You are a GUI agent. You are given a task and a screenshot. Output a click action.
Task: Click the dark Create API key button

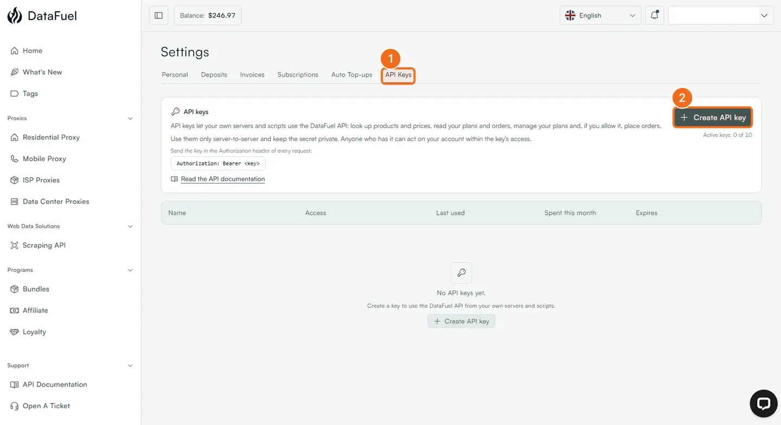(x=713, y=117)
